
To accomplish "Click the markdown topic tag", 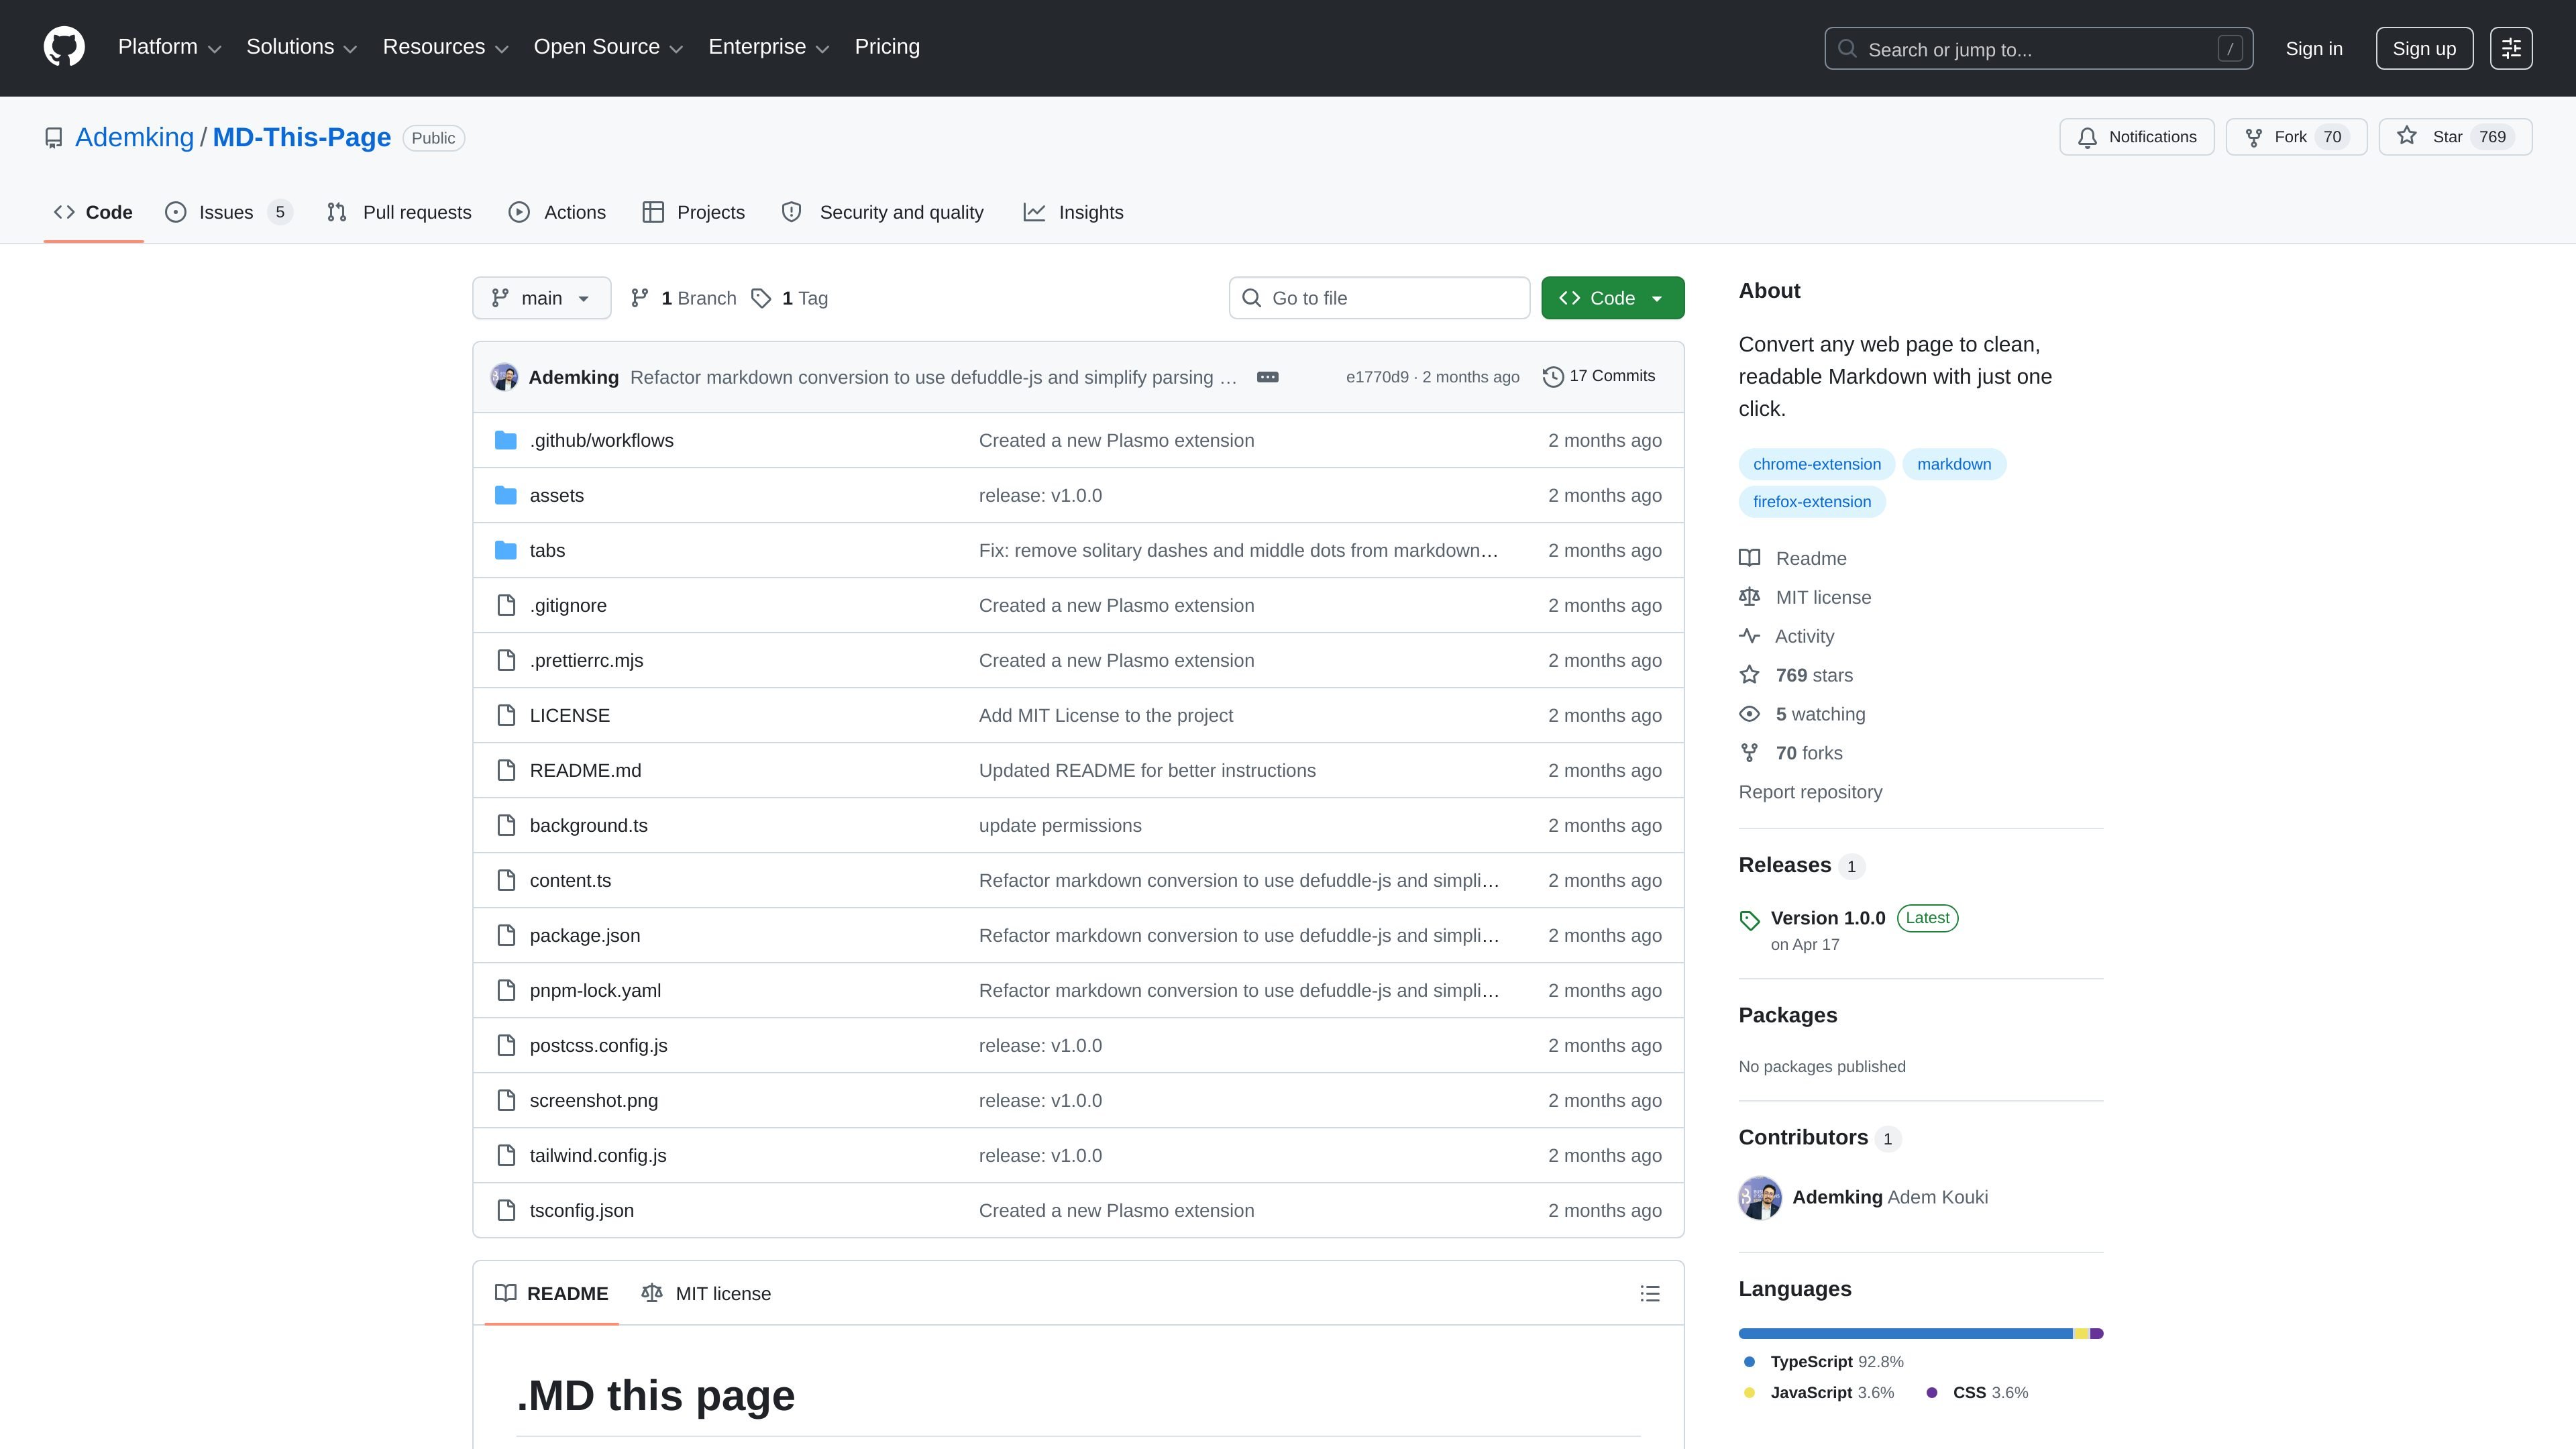I will pos(1954,464).
